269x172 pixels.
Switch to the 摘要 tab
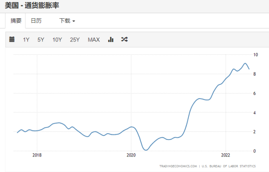tap(16, 21)
